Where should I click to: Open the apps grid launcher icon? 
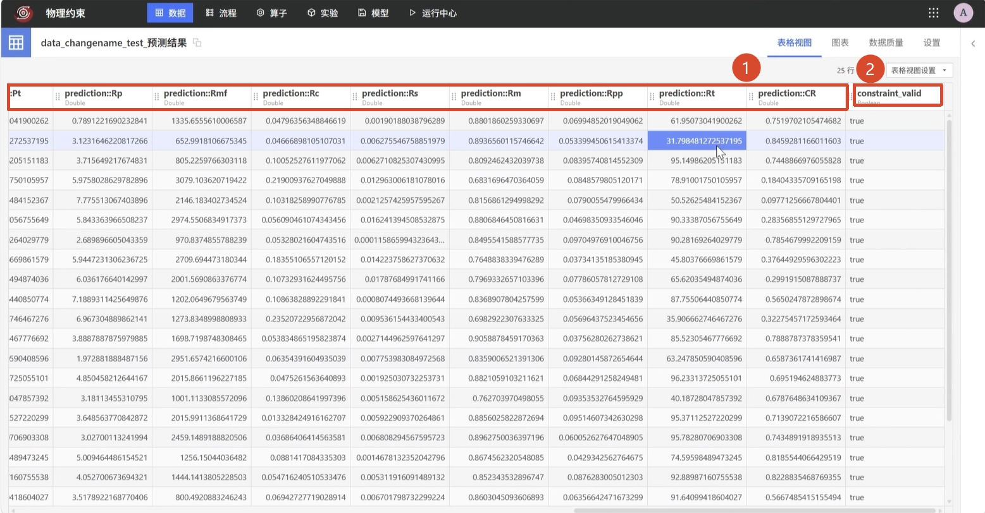pos(933,13)
